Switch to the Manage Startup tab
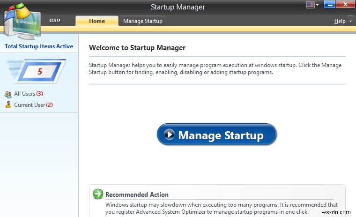Viewport: 356px width, 217px height. [142, 21]
